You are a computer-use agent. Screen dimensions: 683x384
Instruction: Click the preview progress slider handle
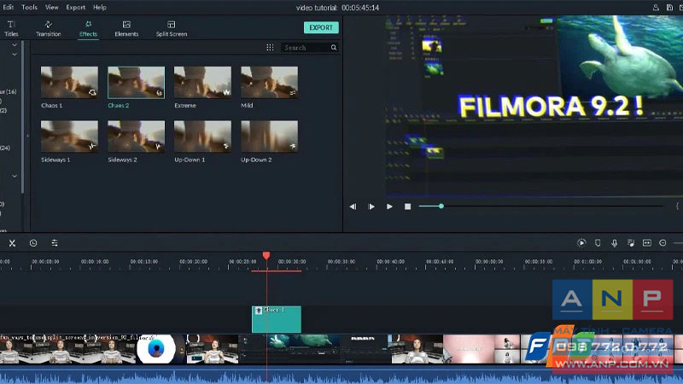(441, 206)
